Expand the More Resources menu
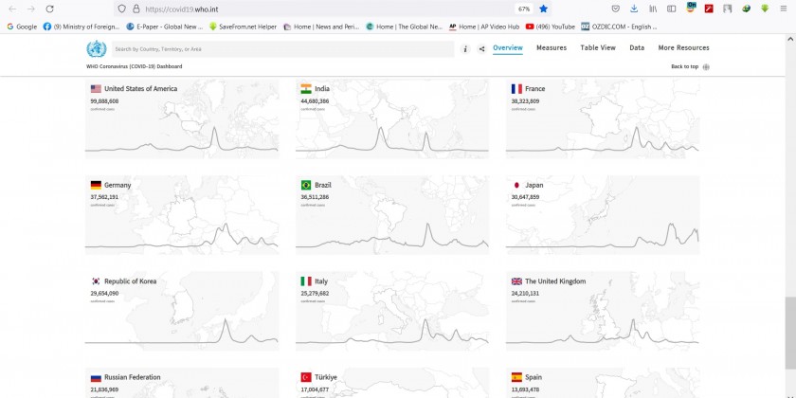This screenshot has width=796, height=398. [683, 47]
